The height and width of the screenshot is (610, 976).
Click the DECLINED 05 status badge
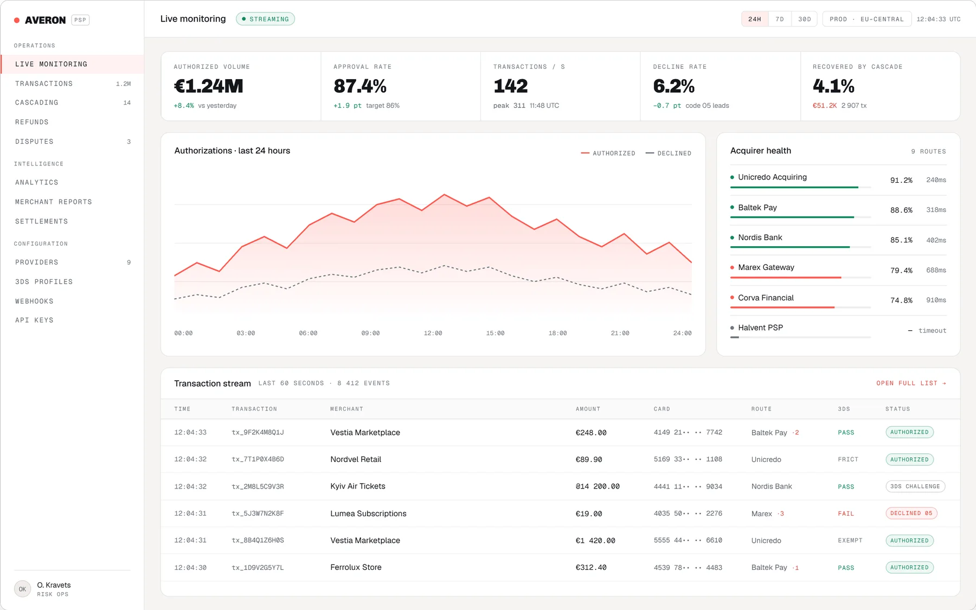tap(911, 513)
